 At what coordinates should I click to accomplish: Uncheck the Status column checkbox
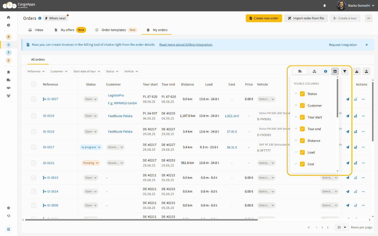click(x=302, y=94)
